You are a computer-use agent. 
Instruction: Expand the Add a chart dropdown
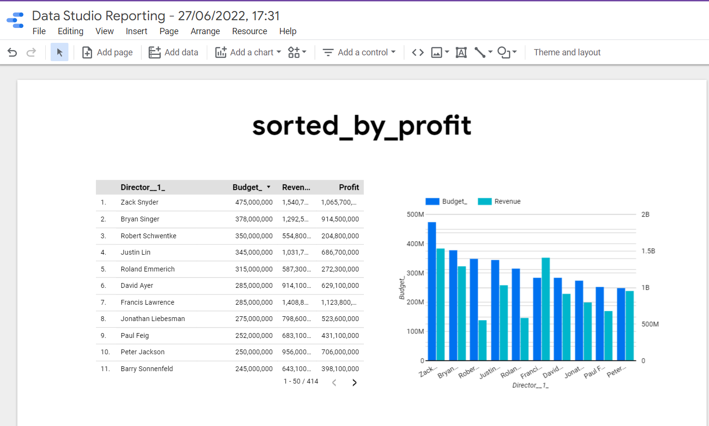pyautogui.click(x=248, y=52)
